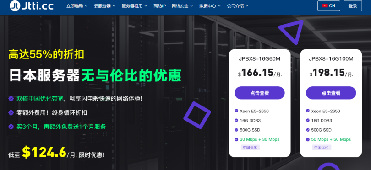Viewport: 371px width, 170px height.
Task: Click the 50 Mbps + 50 Mbps bandwidth text
Action: pos(331,139)
